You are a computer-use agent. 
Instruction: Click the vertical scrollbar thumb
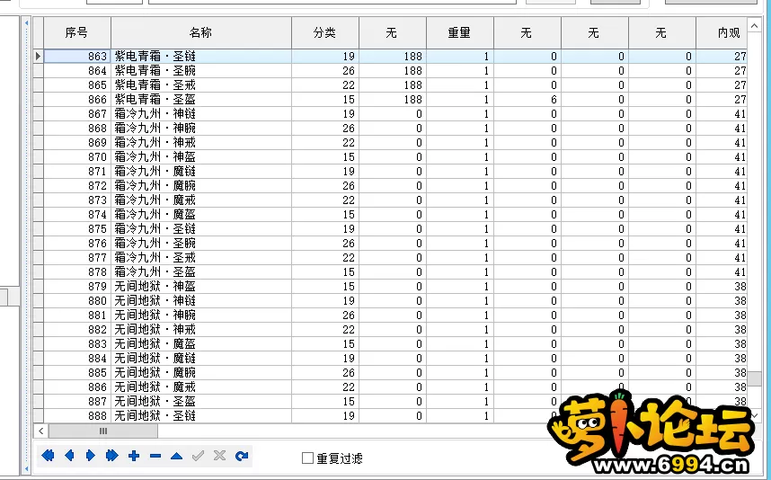coord(754,378)
